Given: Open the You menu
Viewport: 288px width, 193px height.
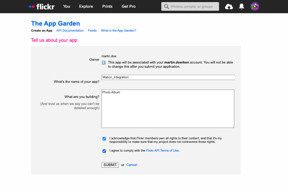Looking at the screenshot, I should pos(66,6).
